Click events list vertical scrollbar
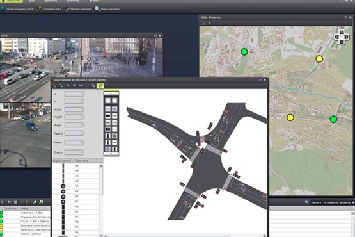355x237 pixels. 352,224
